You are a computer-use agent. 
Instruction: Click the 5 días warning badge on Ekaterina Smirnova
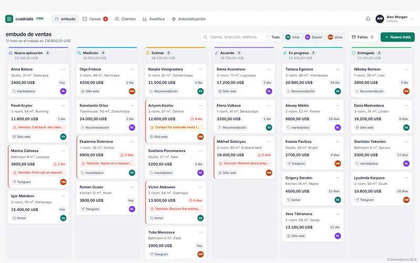(127, 155)
